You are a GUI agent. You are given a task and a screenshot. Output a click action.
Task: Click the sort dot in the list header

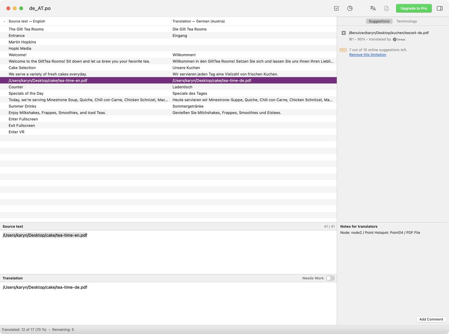[4, 21]
